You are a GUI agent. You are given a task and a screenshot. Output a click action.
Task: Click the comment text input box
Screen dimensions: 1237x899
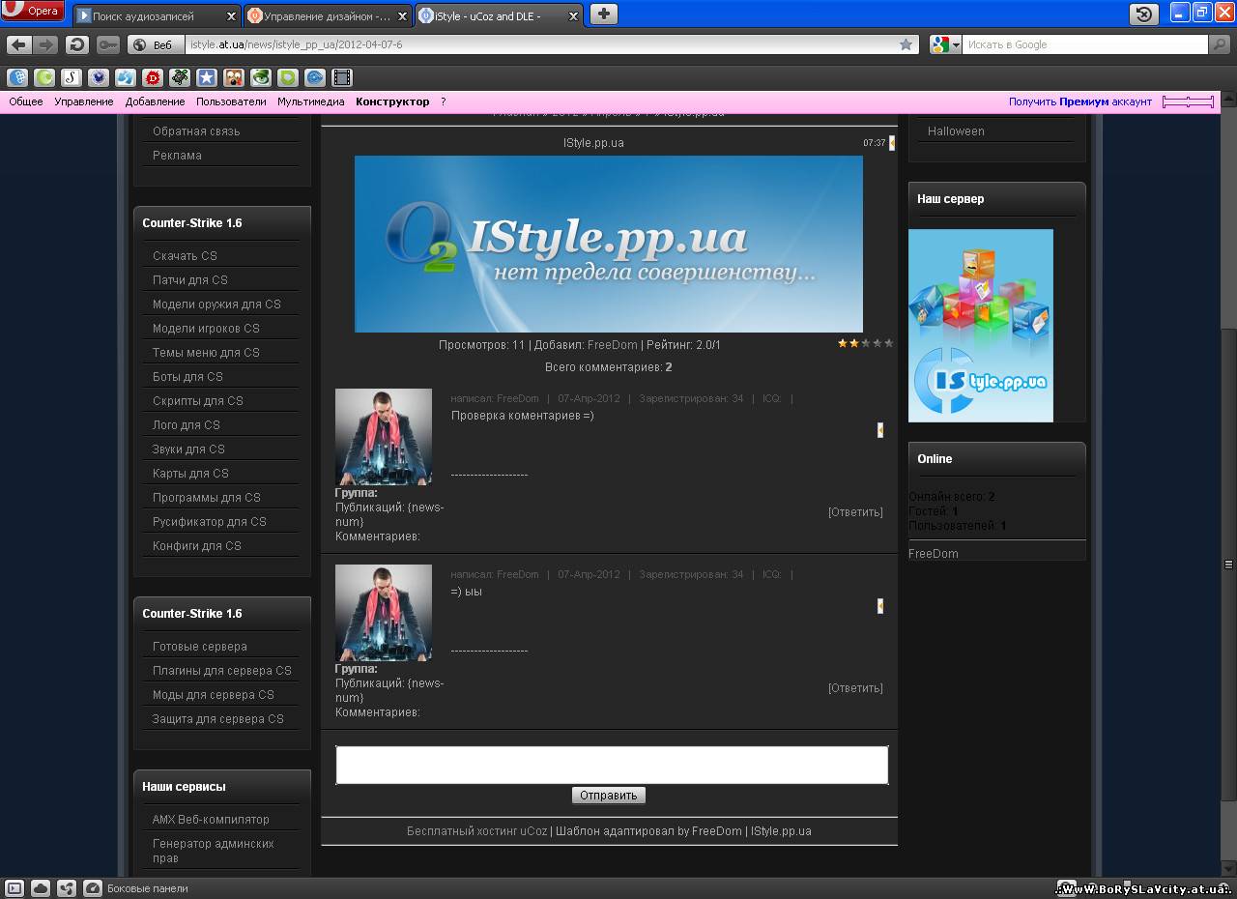(612, 765)
